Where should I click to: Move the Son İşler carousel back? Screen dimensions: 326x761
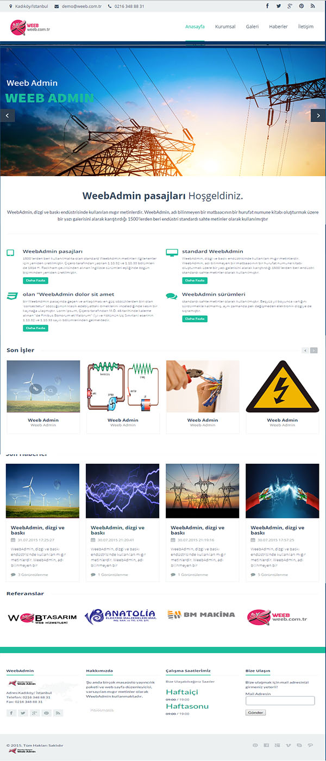(305, 351)
